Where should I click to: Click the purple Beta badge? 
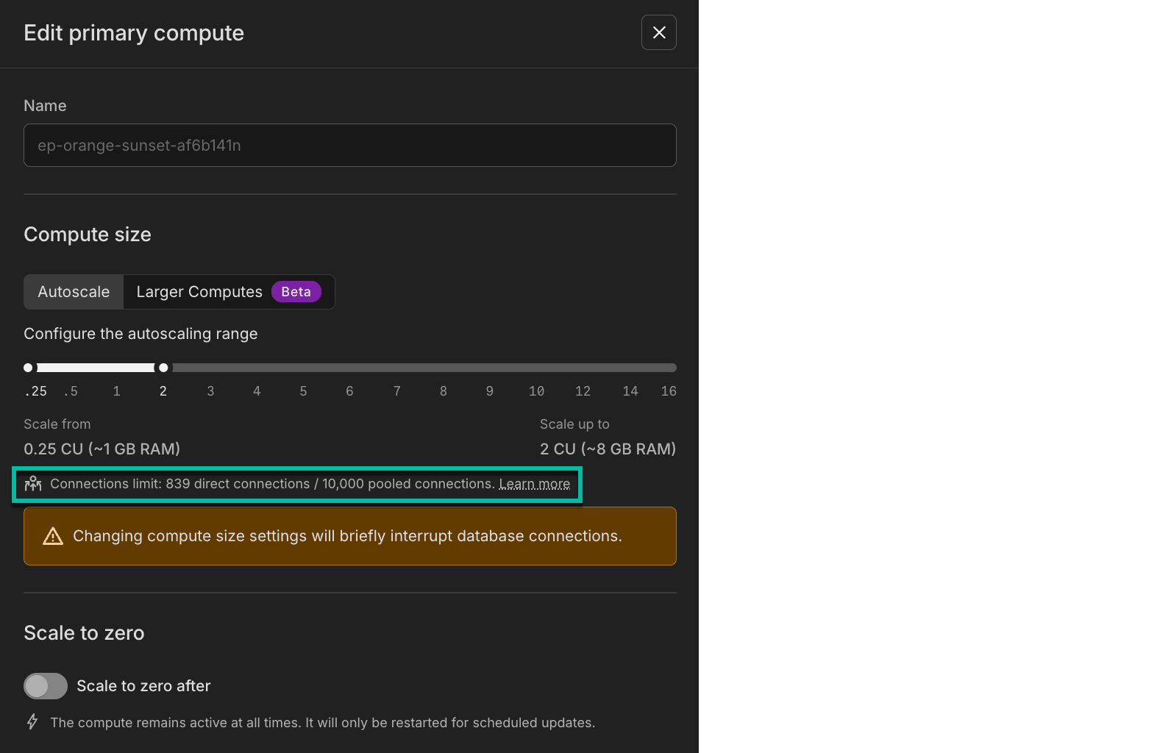coord(296,292)
